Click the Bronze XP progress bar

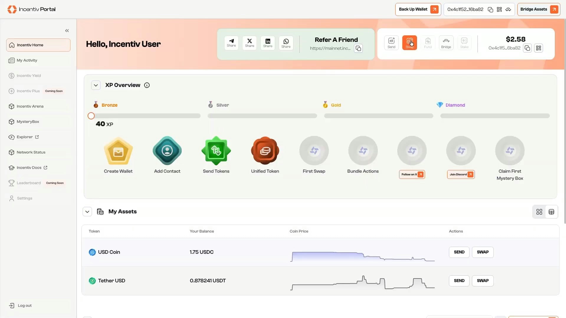146,116
